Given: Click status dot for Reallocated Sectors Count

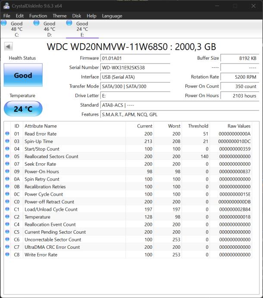Looking at the screenshot, I should (7, 156).
